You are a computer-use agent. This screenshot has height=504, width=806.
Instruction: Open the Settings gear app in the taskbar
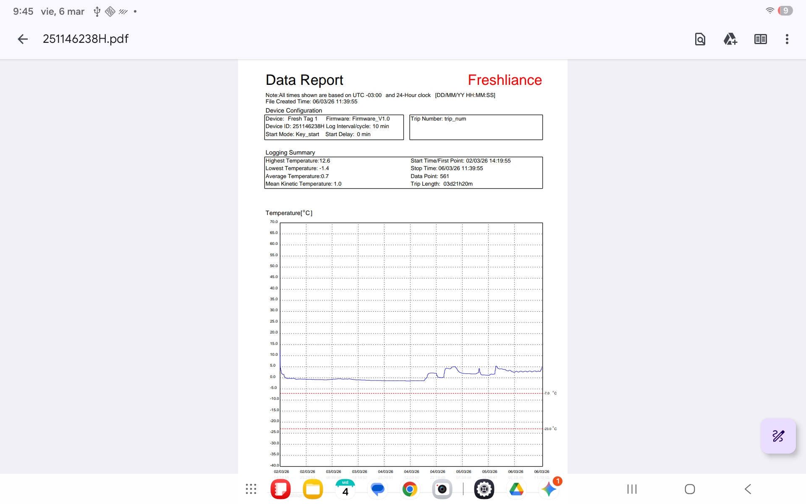[x=484, y=489]
